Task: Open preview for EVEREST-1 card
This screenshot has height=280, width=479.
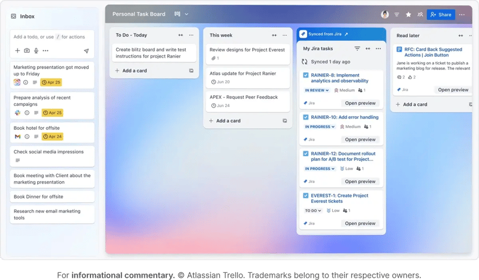Action: click(360, 224)
